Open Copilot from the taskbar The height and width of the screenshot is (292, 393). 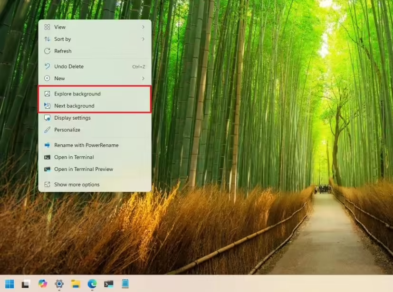tap(42, 284)
